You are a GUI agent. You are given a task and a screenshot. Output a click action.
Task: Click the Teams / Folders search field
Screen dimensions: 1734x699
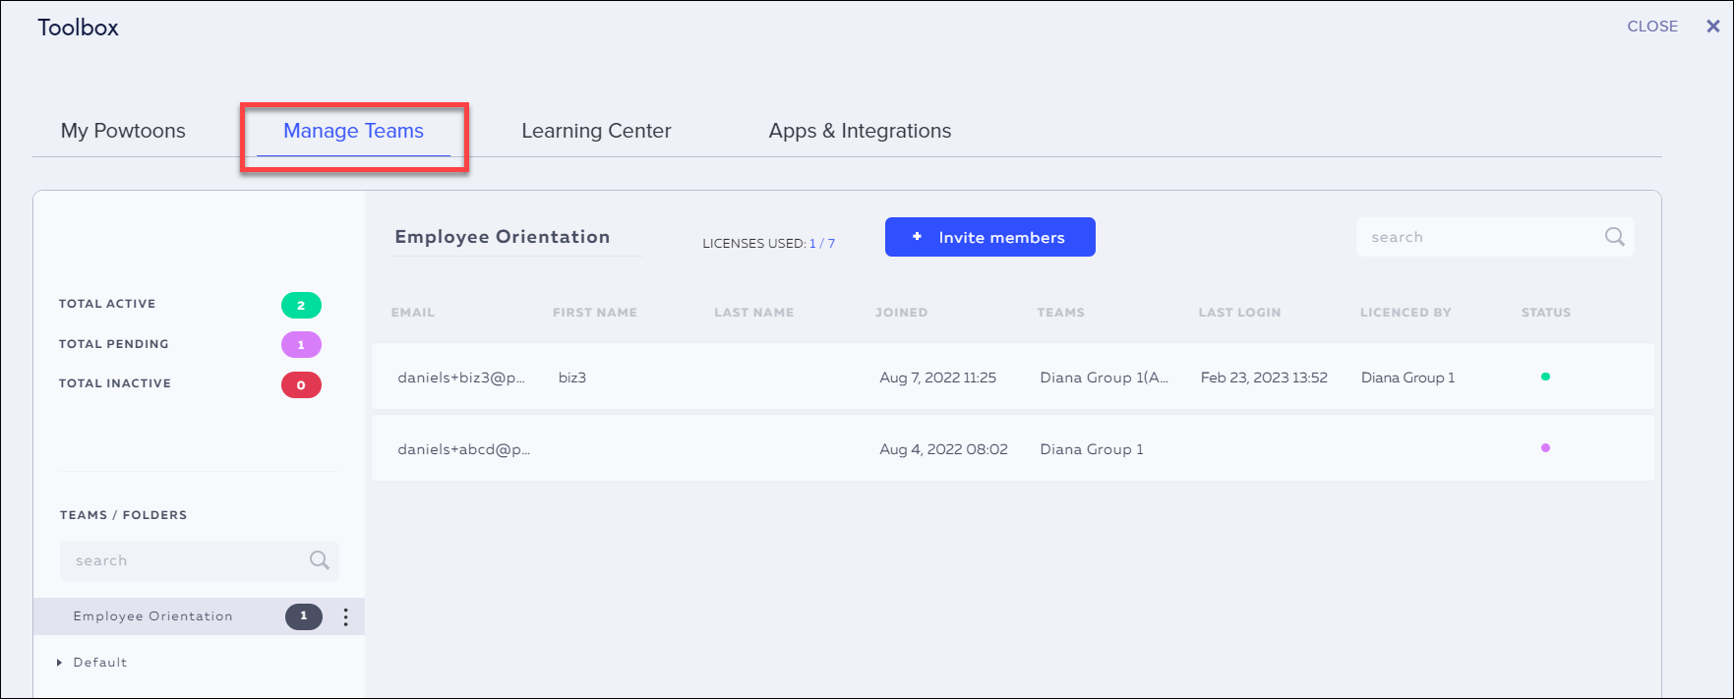[x=200, y=560]
